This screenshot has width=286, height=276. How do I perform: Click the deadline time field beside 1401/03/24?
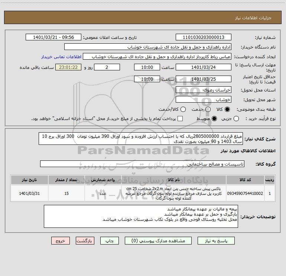tap(147, 67)
